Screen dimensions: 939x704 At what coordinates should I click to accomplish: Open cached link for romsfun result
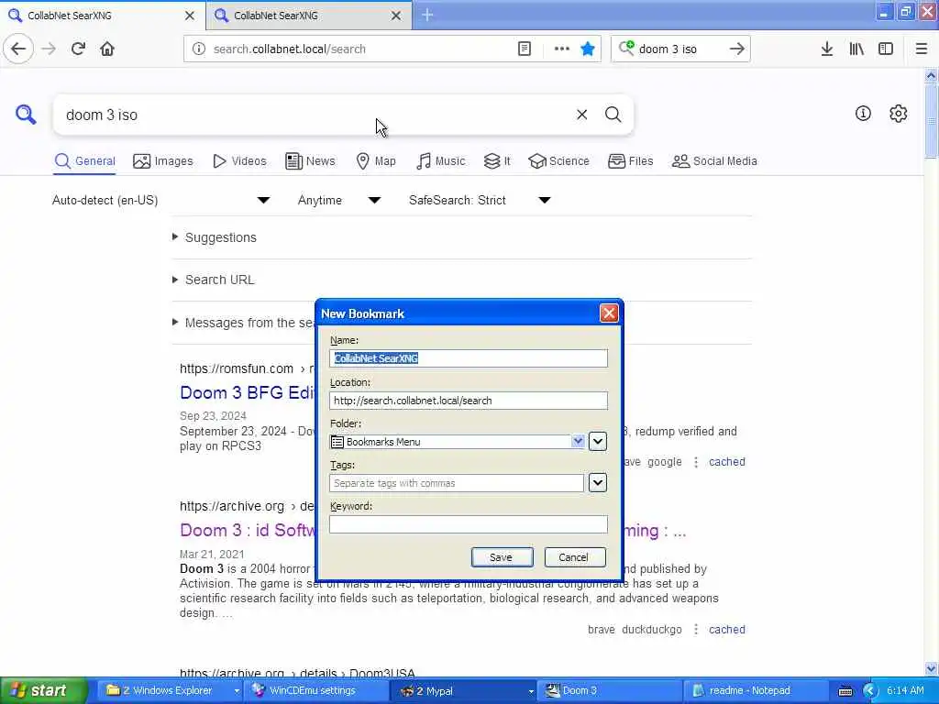pos(726,462)
